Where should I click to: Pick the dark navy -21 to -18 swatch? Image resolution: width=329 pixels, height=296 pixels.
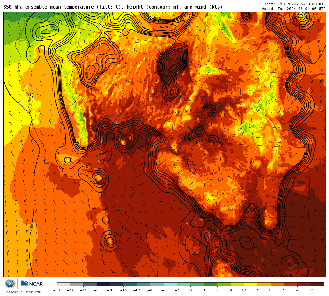click(104, 284)
